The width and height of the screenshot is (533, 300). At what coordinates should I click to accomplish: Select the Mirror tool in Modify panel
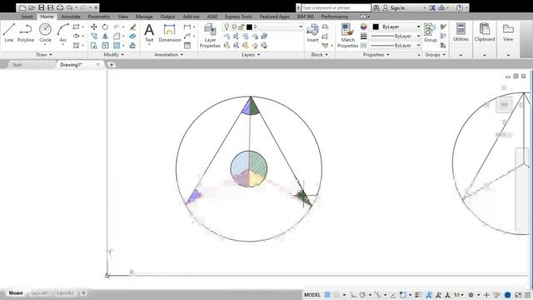click(105, 36)
